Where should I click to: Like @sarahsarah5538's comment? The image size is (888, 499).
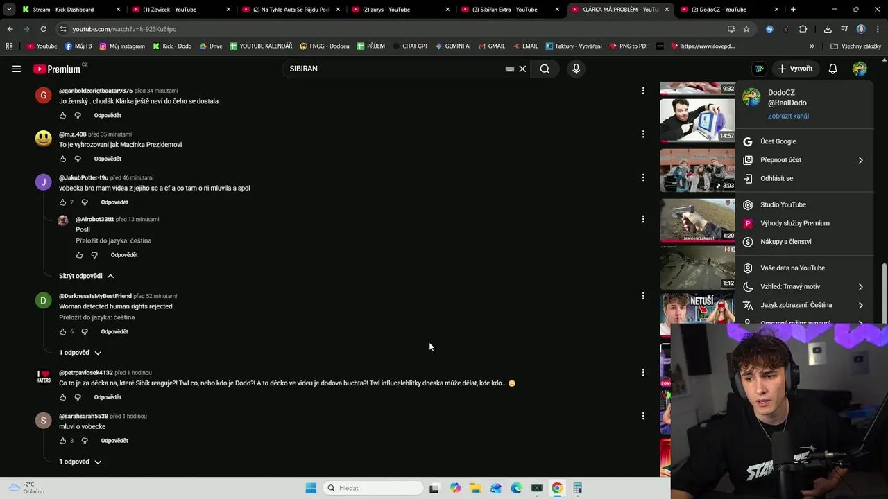coord(62,441)
